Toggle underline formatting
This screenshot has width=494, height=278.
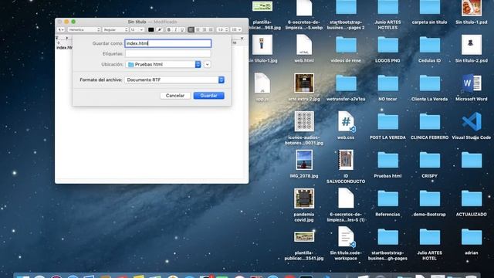coord(182,29)
